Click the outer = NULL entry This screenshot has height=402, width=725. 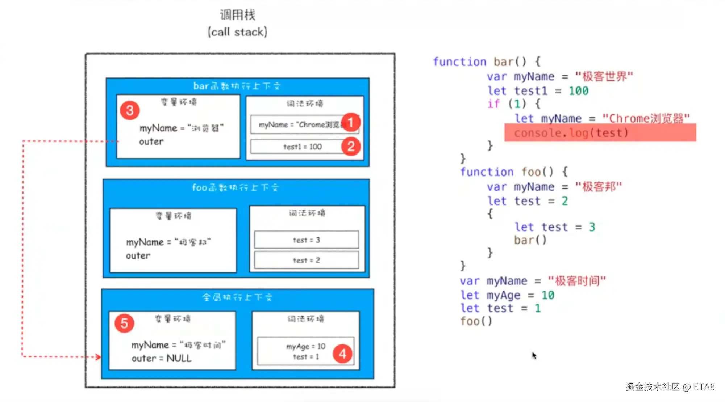tap(162, 358)
